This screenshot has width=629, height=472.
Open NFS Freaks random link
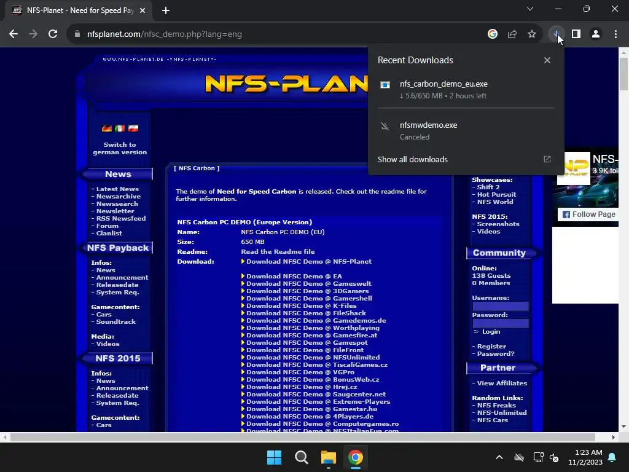pyautogui.click(x=496, y=406)
